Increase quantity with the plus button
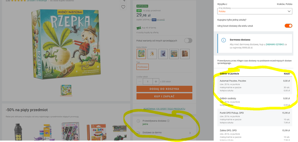 click(x=156, y=82)
